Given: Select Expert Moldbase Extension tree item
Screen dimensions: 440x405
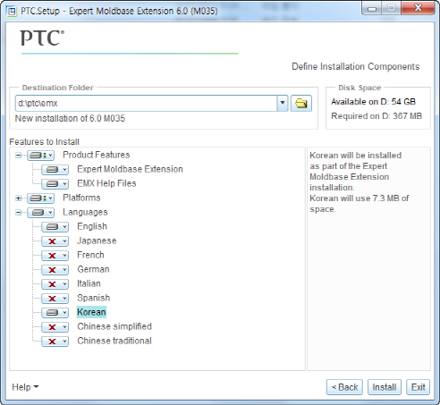Looking at the screenshot, I should pyautogui.click(x=130, y=169).
